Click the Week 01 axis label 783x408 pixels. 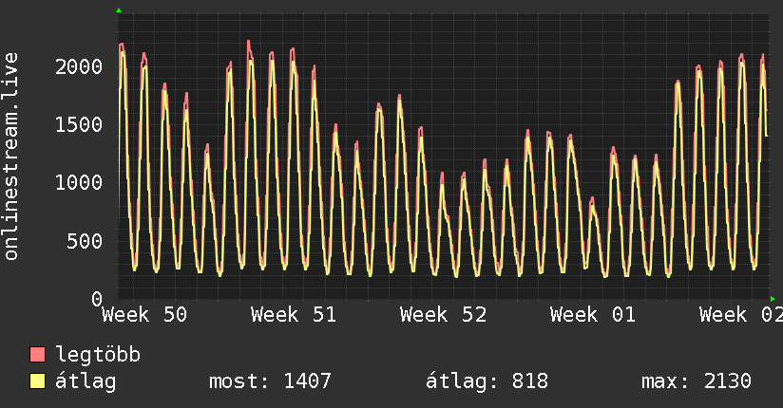point(593,315)
